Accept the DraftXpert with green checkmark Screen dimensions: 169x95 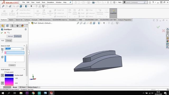tap(2, 33)
